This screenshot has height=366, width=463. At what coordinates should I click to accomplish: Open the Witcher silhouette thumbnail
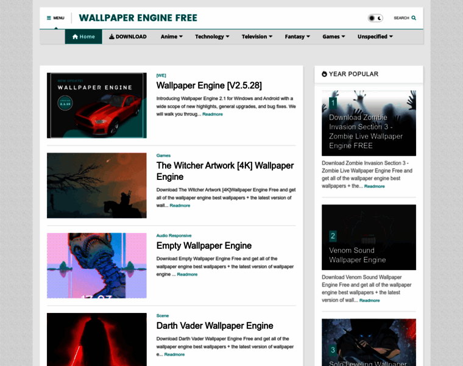(96, 185)
